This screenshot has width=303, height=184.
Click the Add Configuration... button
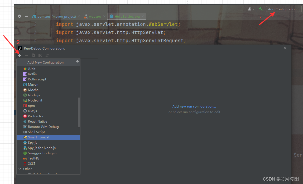point(283,9)
